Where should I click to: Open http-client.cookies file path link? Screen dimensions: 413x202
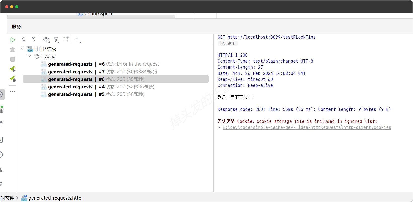307,127
